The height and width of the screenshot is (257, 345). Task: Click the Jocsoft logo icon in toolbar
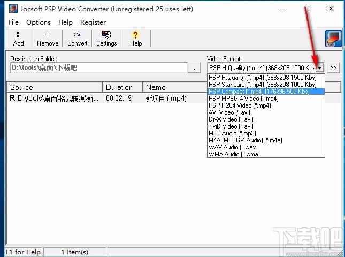pos(334,39)
